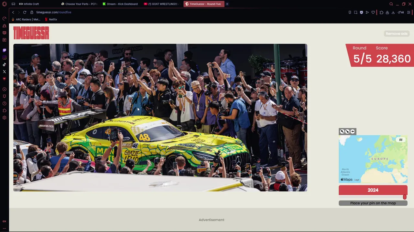Shrink the map with down-right arrow
This screenshot has width=414, height=232.
click(x=347, y=131)
